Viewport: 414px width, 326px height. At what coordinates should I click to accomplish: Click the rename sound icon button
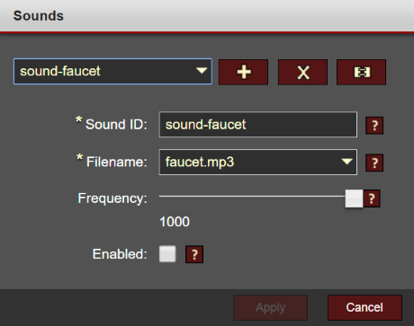(x=362, y=72)
